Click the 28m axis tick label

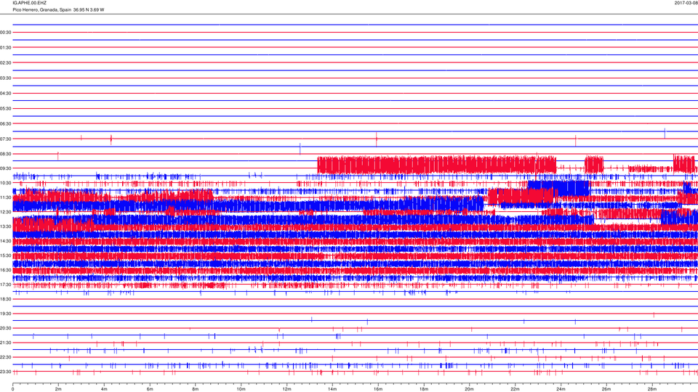(651, 389)
